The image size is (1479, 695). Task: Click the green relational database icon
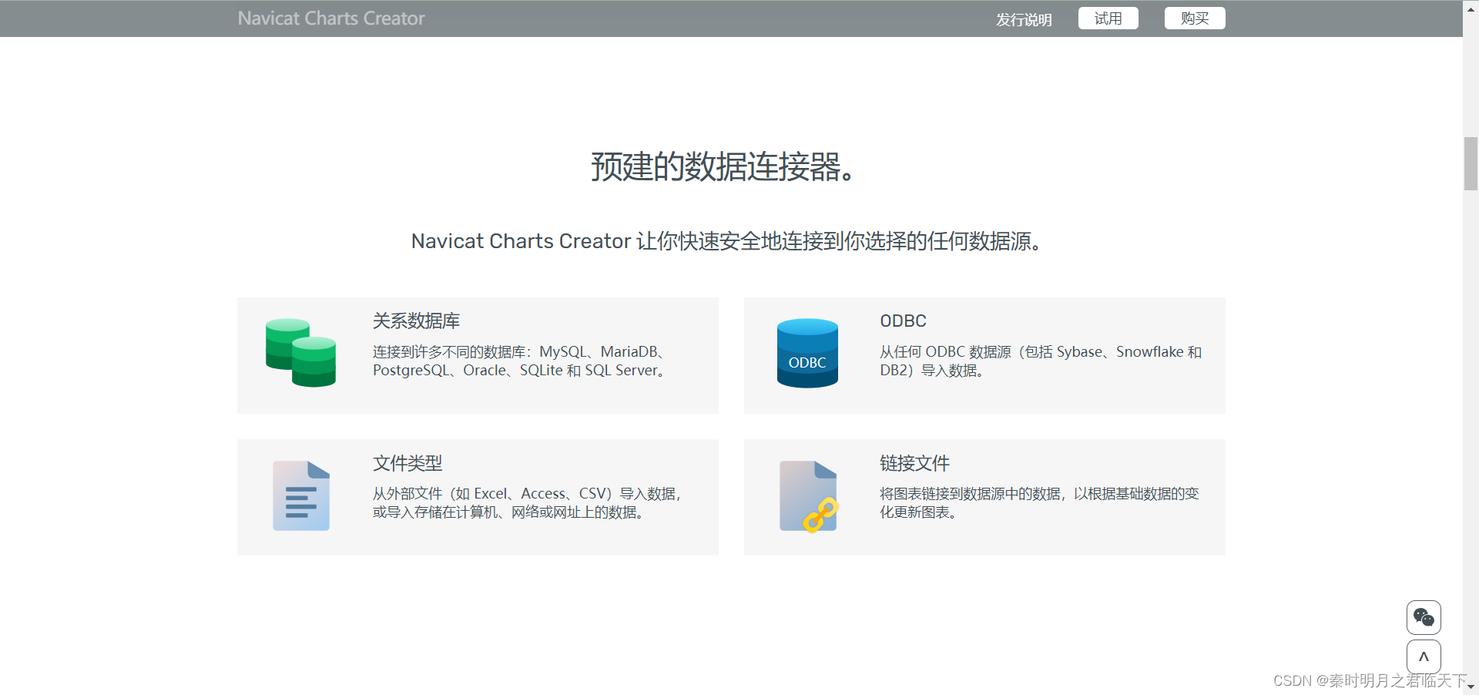[300, 353]
